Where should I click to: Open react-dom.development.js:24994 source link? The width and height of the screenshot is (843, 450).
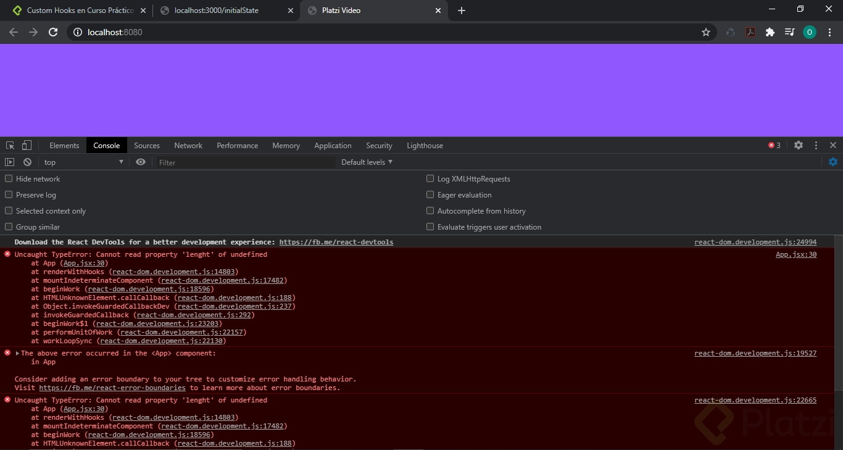pos(755,242)
